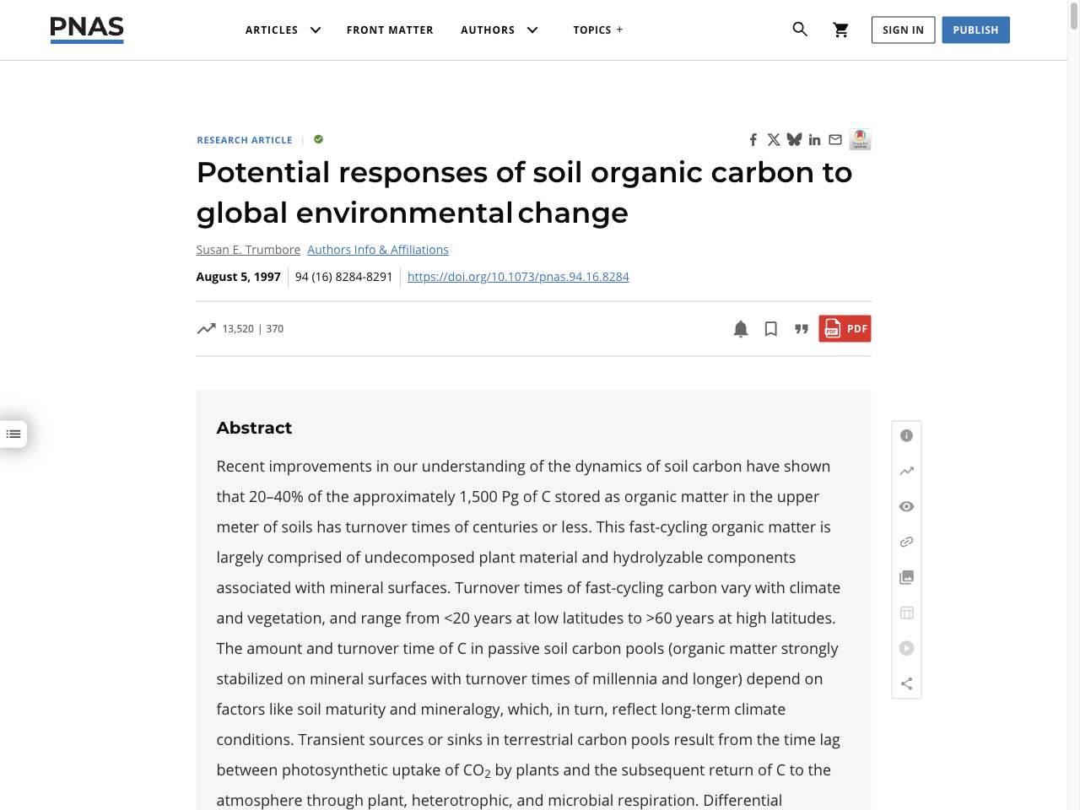The width and height of the screenshot is (1080, 810).
Task: Open the search tool
Action: pyautogui.click(x=799, y=29)
